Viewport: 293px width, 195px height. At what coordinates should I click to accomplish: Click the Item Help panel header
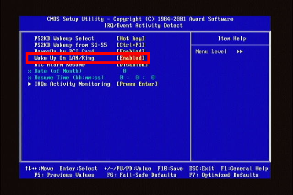click(x=232, y=38)
